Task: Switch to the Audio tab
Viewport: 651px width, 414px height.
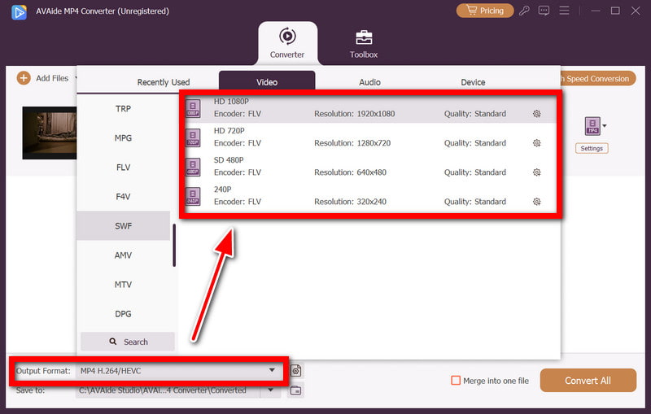Action: click(x=370, y=82)
